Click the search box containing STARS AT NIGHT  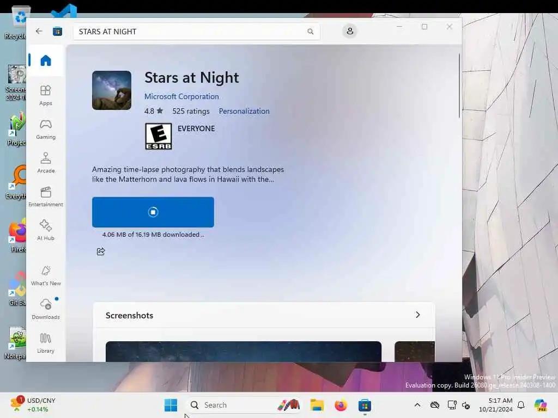pyautogui.click(x=196, y=32)
